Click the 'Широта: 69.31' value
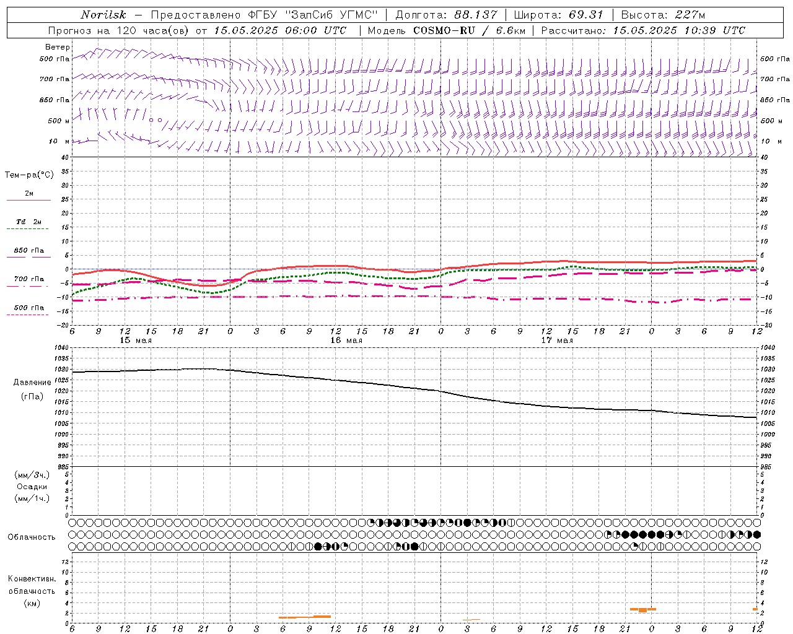This screenshot has height=634, width=793. tap(559, 15)
